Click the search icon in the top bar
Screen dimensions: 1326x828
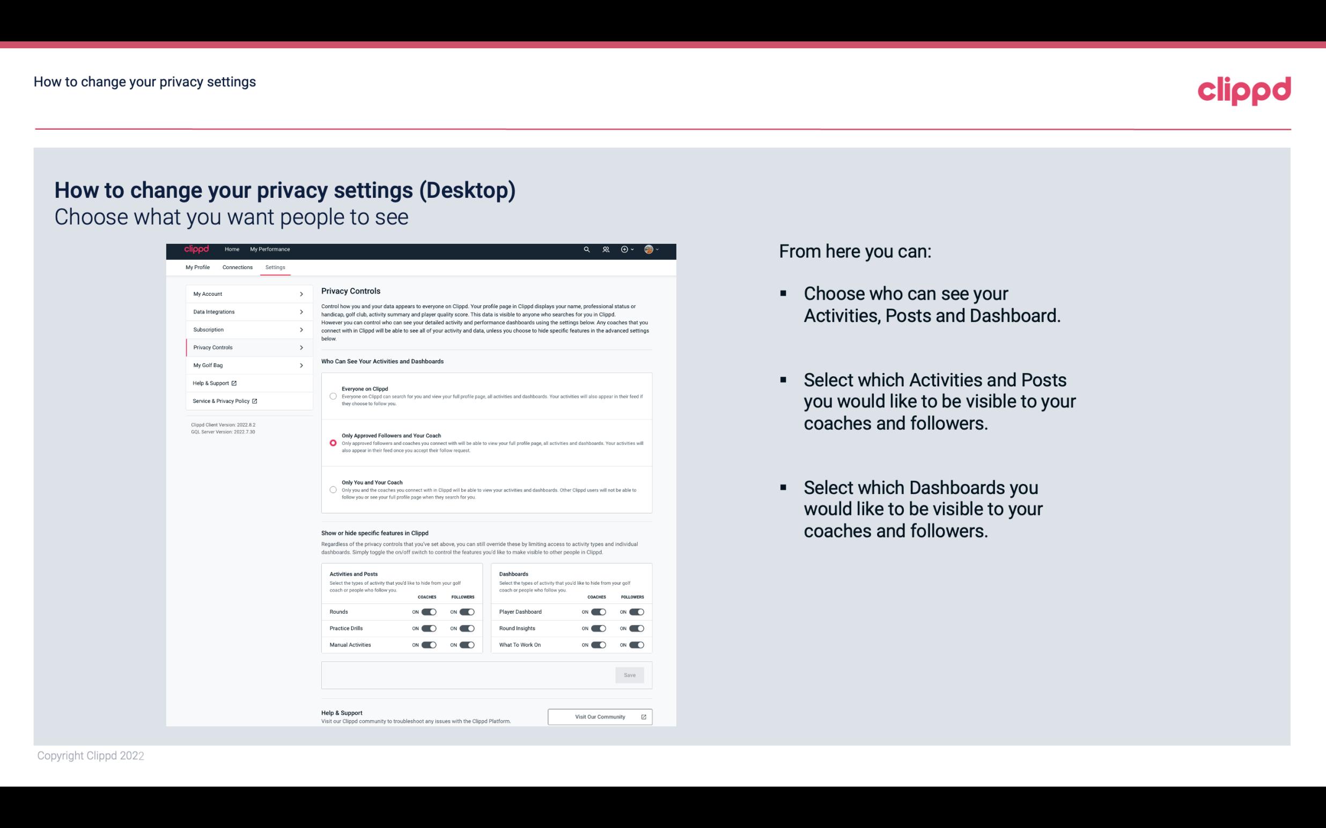[586, 250]
